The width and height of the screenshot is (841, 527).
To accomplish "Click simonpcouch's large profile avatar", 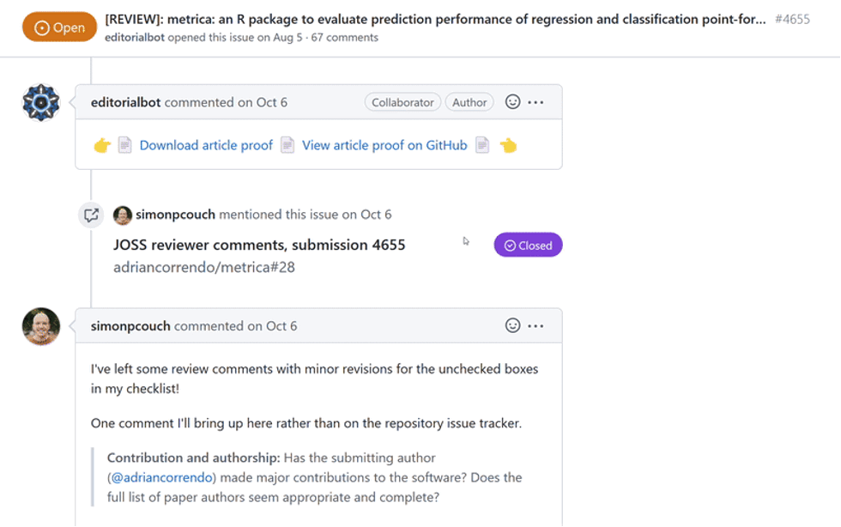I will point(41,326).
